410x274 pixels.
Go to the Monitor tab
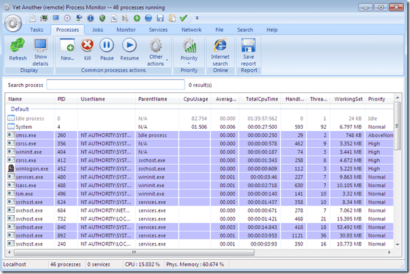coord(126,30)
